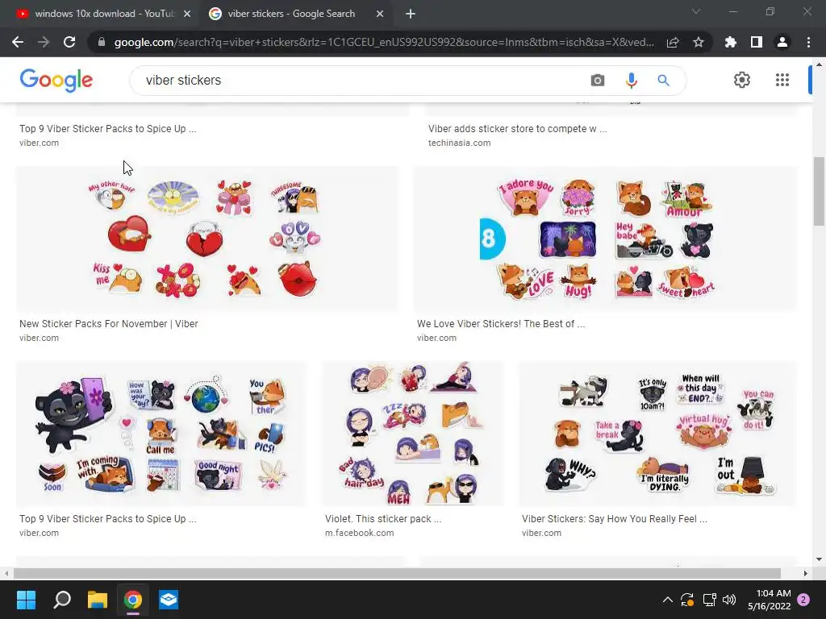The width and height of the screenshot is (826, 619).
Task: Search by image with camera icon
Action: pyautogui.click(x=598, y=80)
